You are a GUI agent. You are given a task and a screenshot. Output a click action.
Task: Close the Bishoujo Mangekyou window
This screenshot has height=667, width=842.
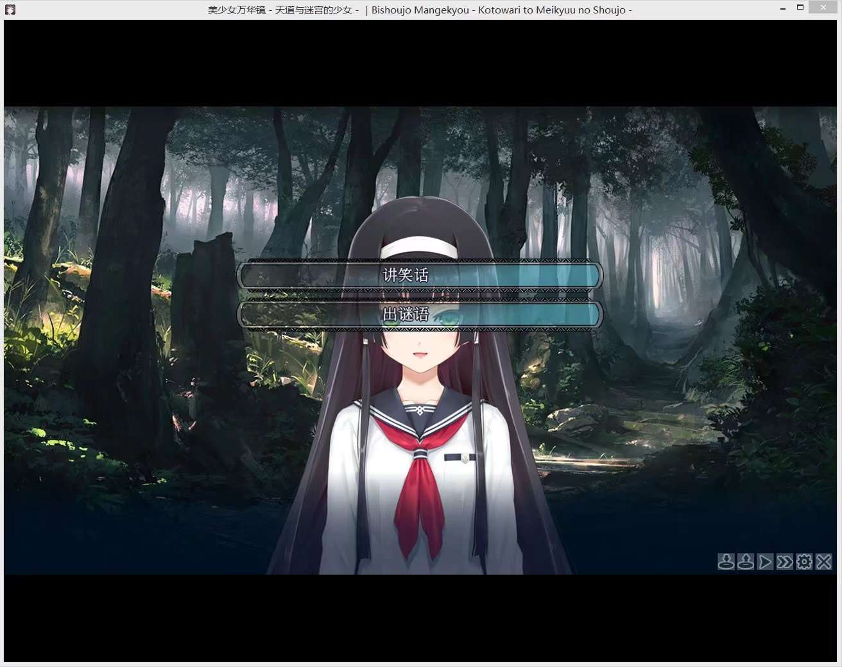coord(823,8)
